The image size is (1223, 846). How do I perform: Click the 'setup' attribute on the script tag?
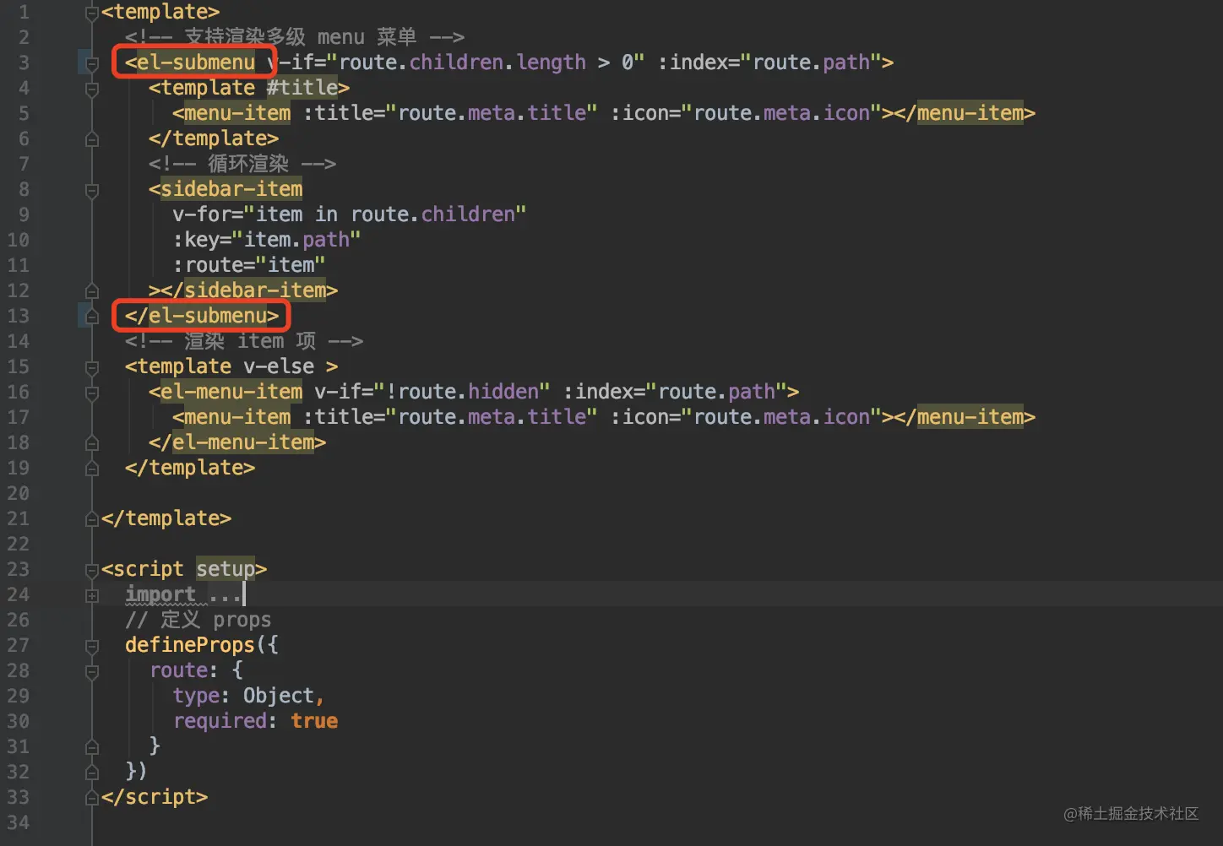226,569
